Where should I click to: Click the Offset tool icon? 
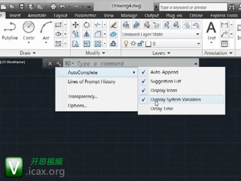[x=113, y=44]
